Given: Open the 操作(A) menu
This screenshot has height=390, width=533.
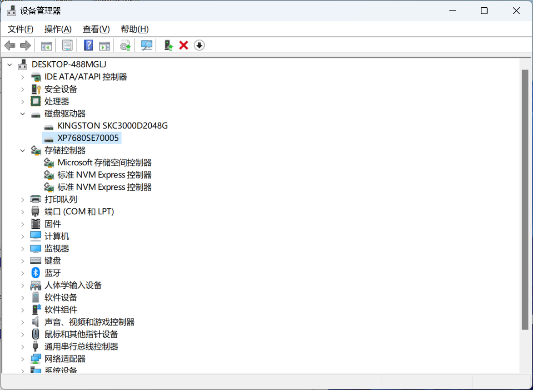Looking at the screenshot, I should [x=58, y=29].
